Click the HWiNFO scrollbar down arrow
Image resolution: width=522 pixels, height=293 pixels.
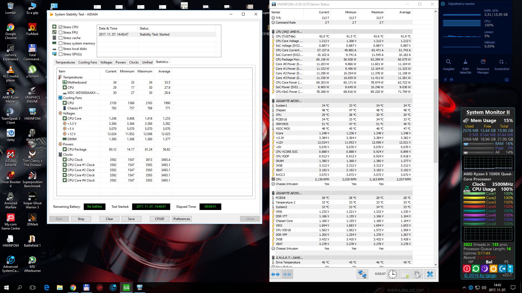pos(436,265)
